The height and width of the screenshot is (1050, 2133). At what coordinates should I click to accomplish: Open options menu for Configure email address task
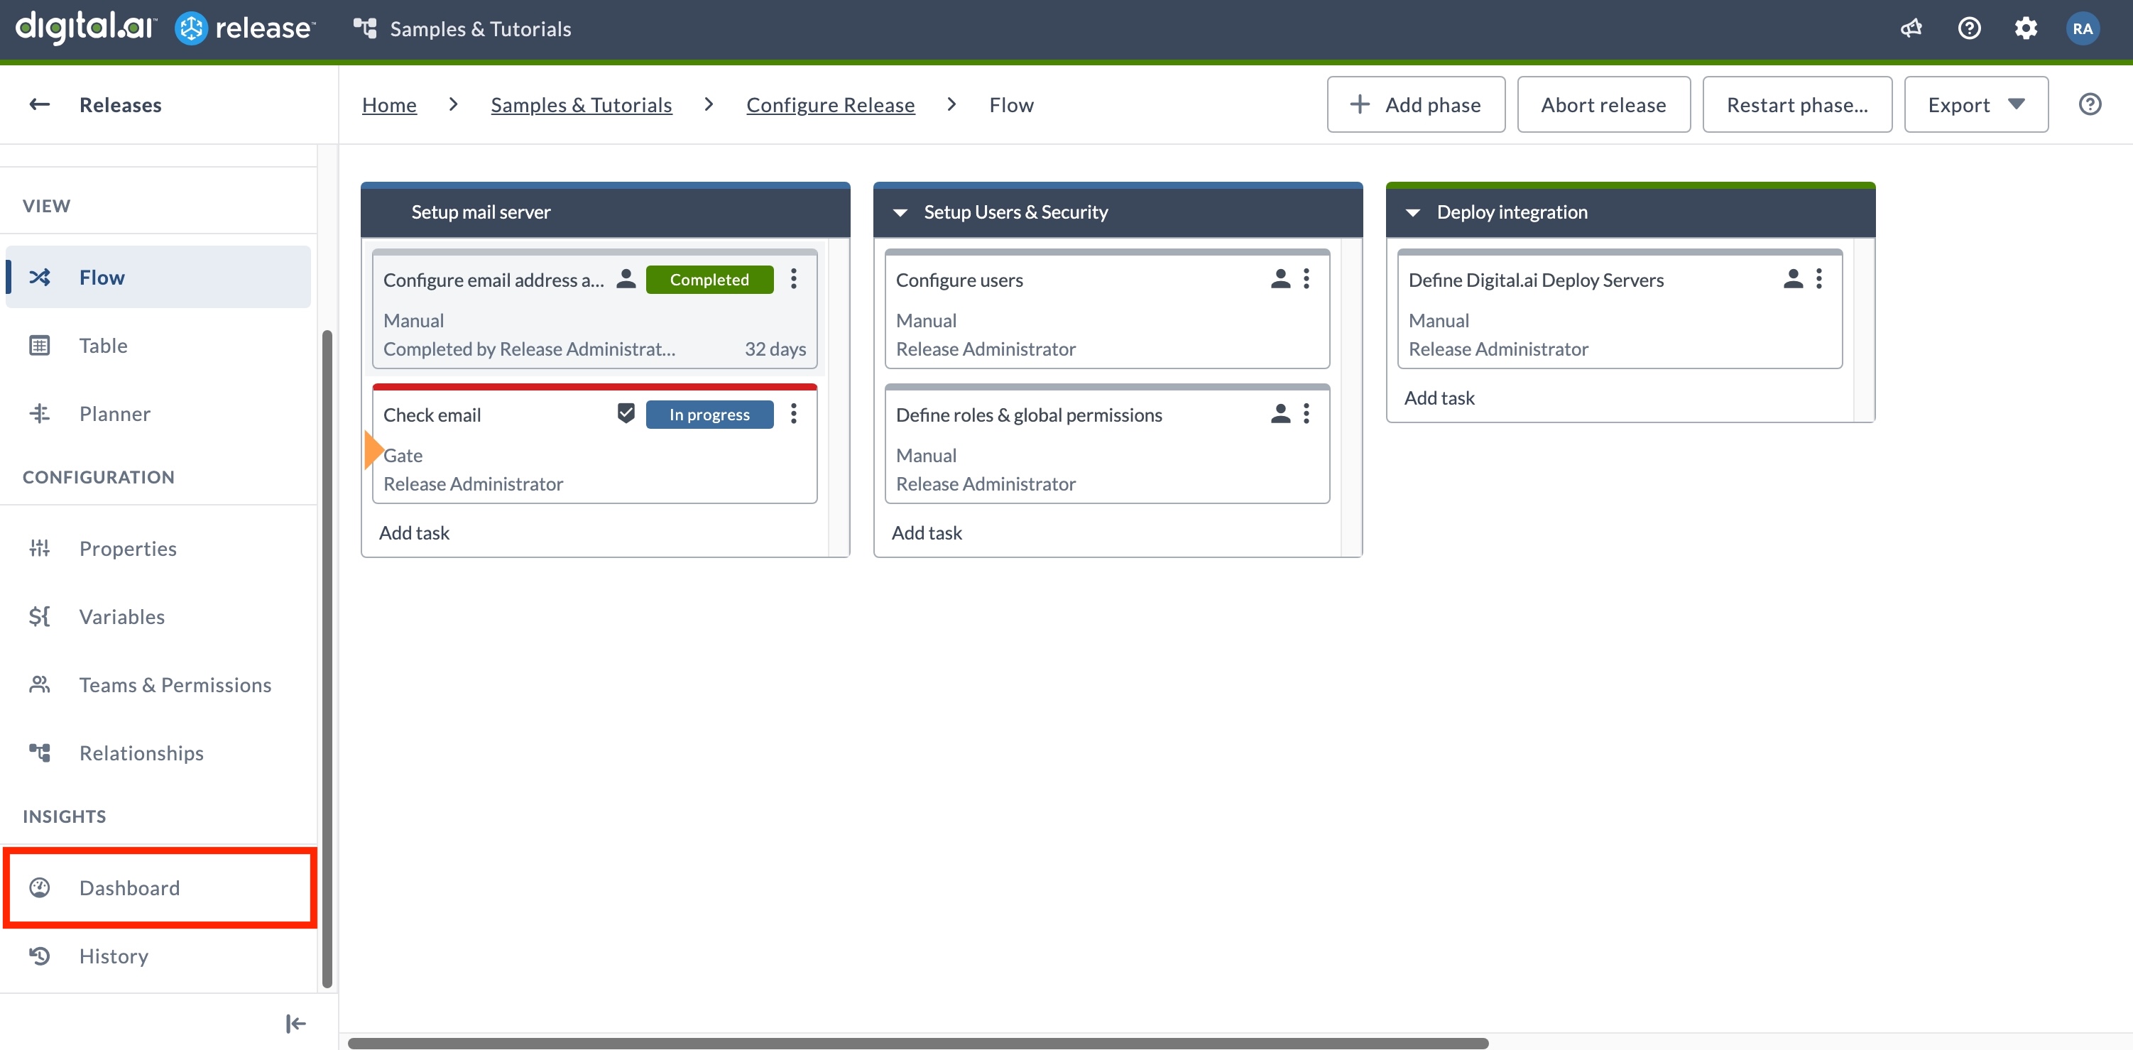[793, 279]
